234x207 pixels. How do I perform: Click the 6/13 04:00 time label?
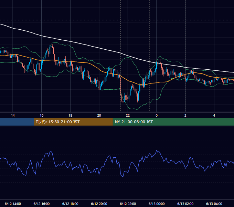click(x=214, y=204)
